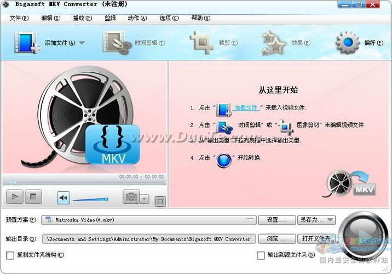Open the 播放(P) menu
Image resolution: width=392 pixels, height=274 pixels.
point(82,18)
